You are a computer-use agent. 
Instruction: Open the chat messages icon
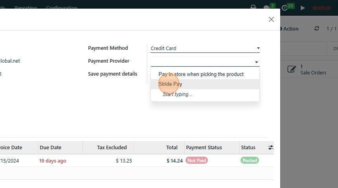[266, 7]
